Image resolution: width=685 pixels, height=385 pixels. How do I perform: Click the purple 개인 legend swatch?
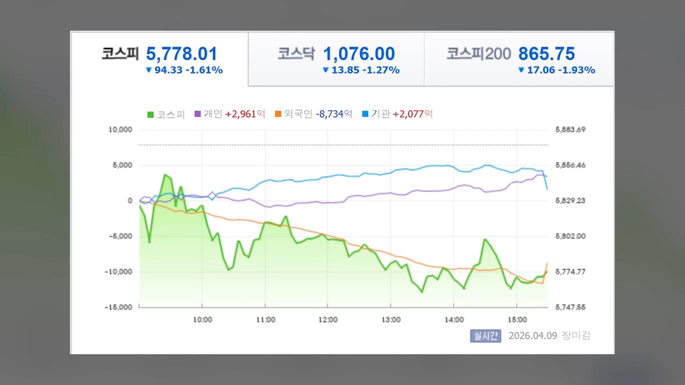pos(198,114)
